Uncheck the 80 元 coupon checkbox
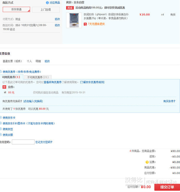The height and width of the screenshot is (192, 180). pos(5,92)
